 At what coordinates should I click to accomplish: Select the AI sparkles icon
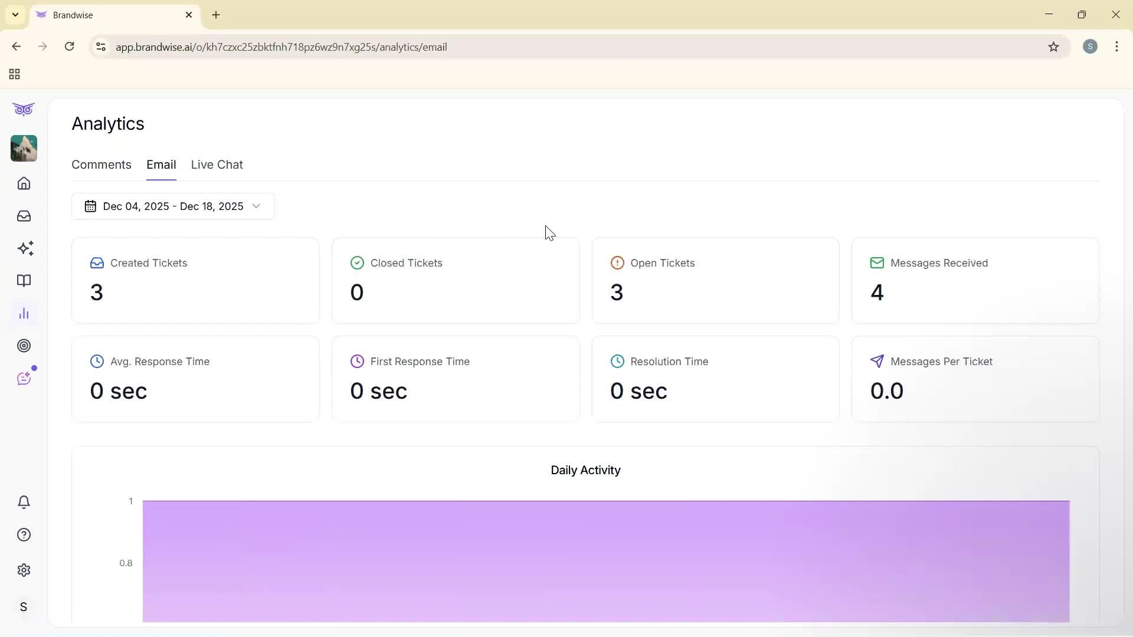[x=25, y=248]
